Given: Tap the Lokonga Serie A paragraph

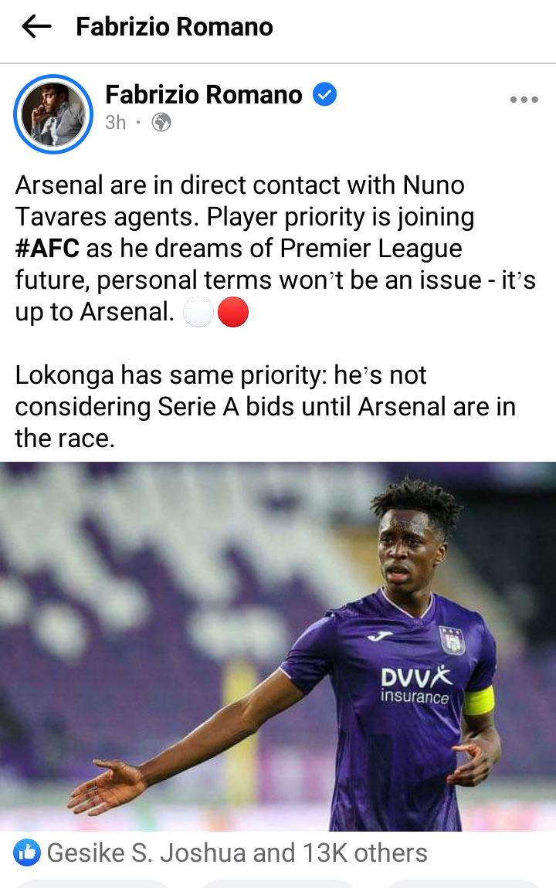Looking at the screenshot, I should [x=265, y=407].
